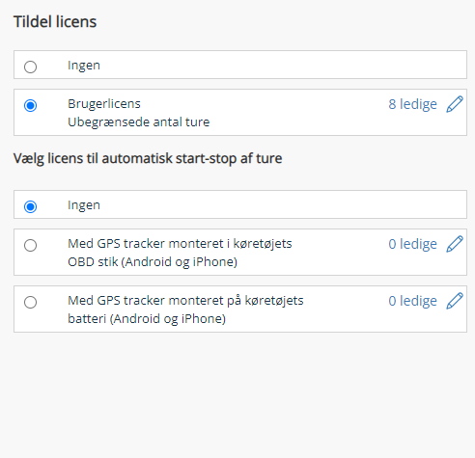Click '0 ledige' beside the batteri option

(x=412, y=301)
